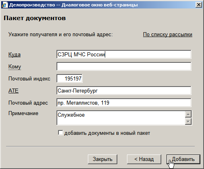The width and height of the screenshot is (204, 169).
Task: Select the Почтовый индекс field 195197
Action: [69, 78]
